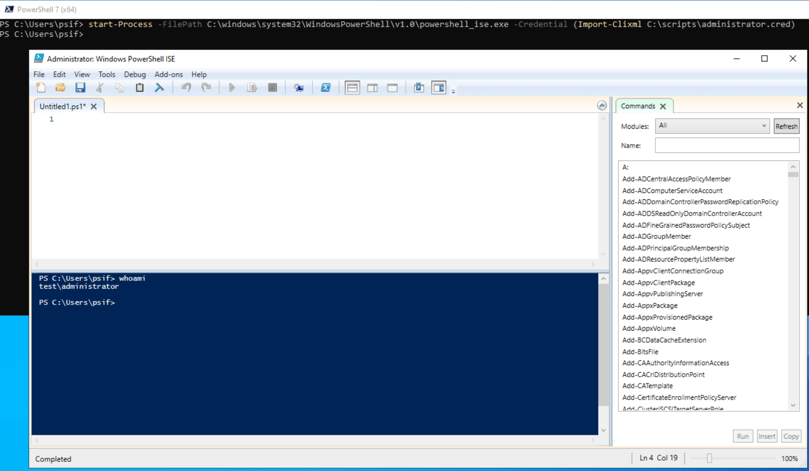Run the script with green play icon

tap(232, 87)
